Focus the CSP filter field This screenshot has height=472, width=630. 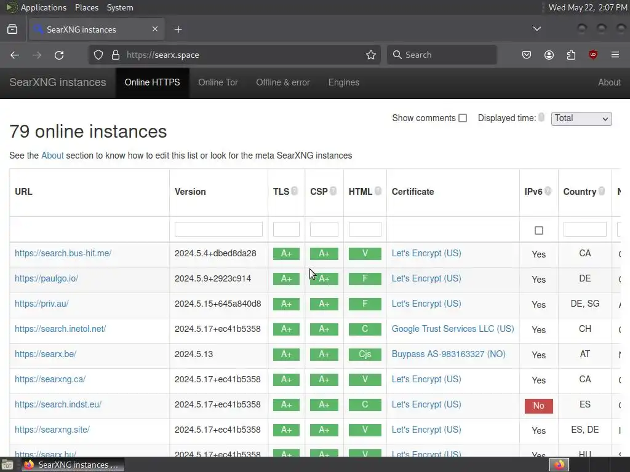(324, 229)
